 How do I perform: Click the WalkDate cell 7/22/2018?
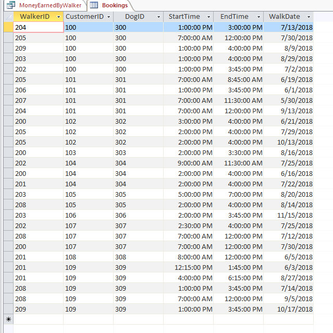[x=288, y=184]
